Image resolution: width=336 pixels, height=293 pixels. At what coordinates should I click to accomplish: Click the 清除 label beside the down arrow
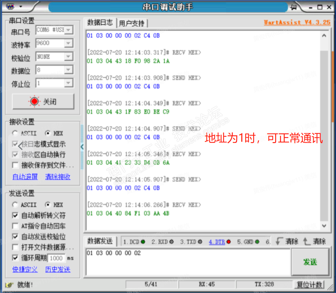click(292, 242)
